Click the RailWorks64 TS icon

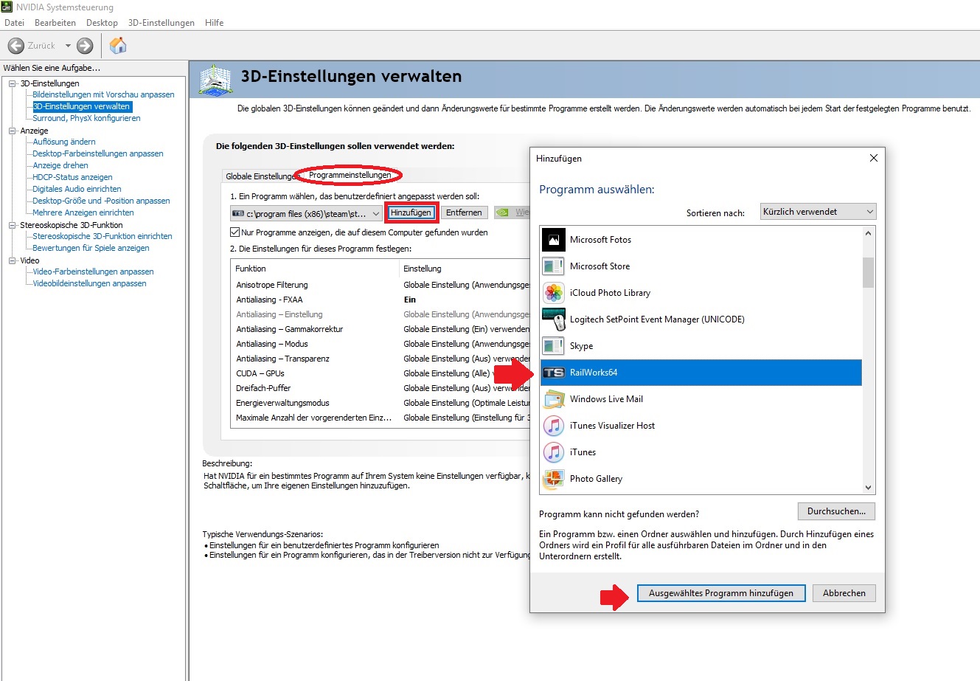(553, 373)
